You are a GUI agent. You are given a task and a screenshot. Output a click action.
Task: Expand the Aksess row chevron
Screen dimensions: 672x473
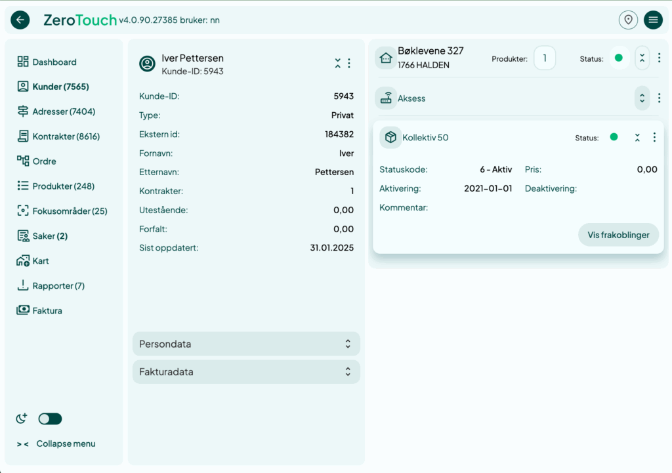point(642,98)
